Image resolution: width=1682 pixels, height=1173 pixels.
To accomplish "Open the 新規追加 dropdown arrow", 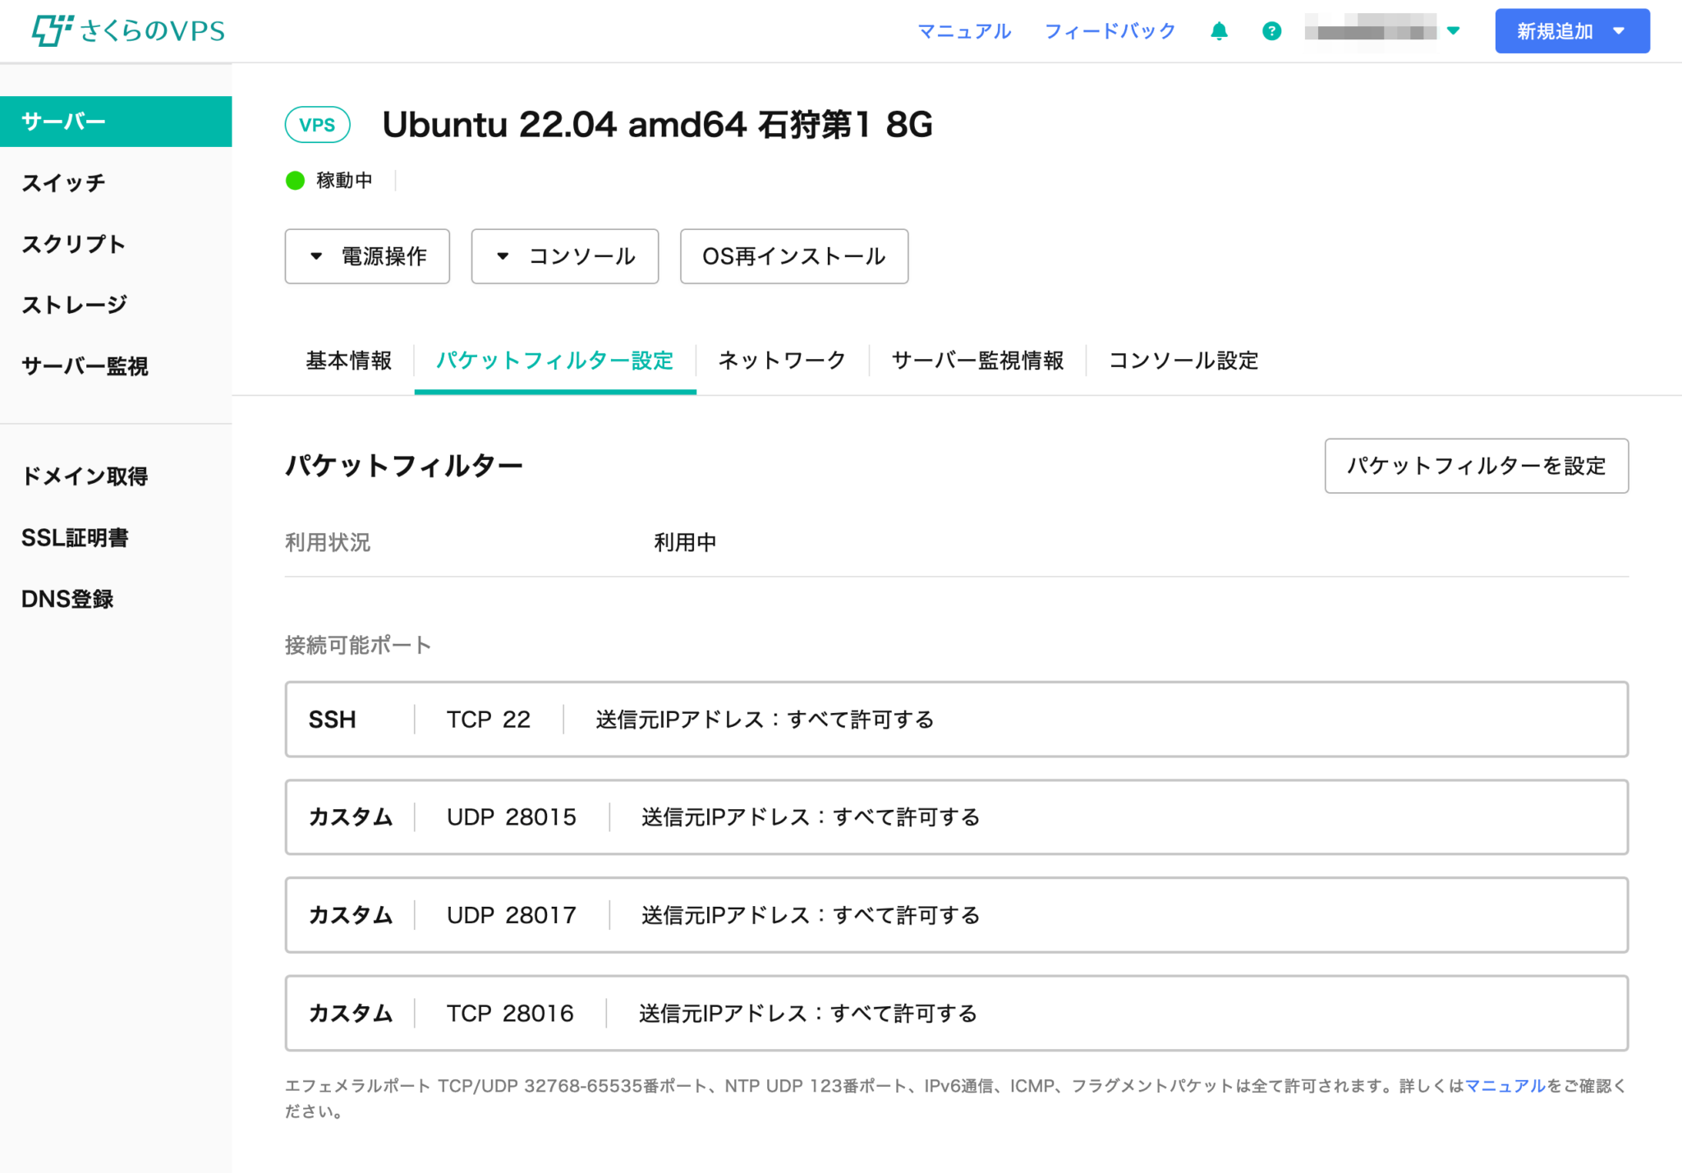I will click(1619, 30).
